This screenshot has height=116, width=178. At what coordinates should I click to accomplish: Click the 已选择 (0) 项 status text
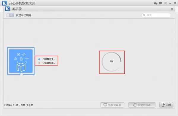click(x=11, y=105)
